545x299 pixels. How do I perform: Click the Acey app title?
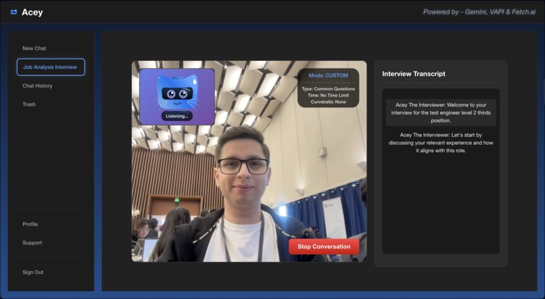(x=32, y=12)
